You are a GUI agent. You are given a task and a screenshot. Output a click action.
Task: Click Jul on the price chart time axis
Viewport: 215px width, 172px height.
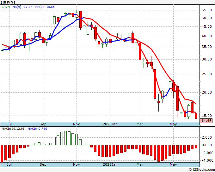tap(9, 124)
